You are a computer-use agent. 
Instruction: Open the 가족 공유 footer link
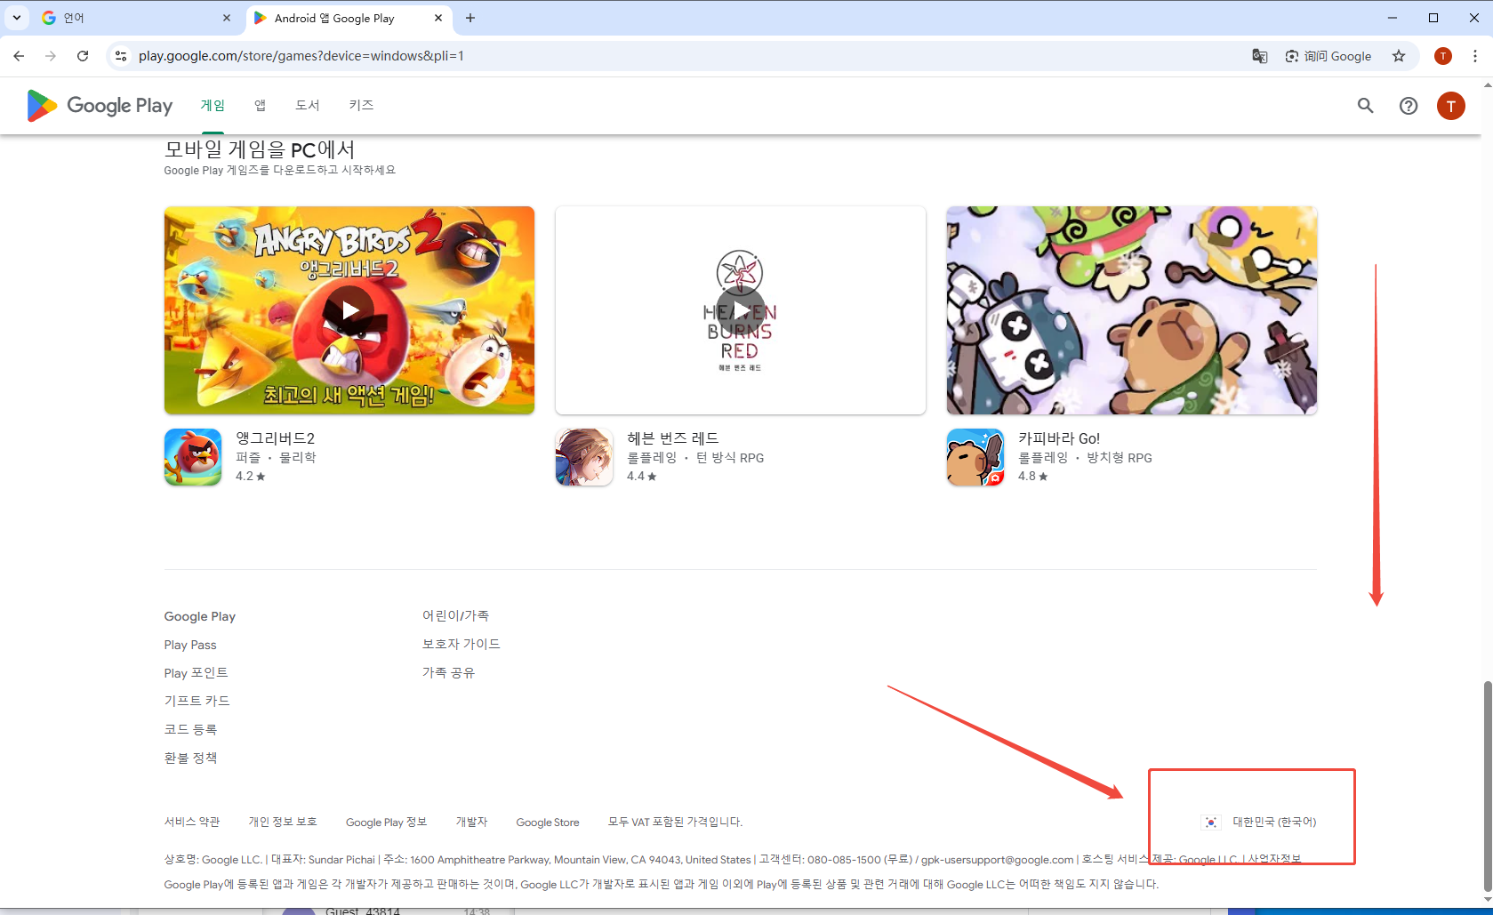click(x=448, y=673)
